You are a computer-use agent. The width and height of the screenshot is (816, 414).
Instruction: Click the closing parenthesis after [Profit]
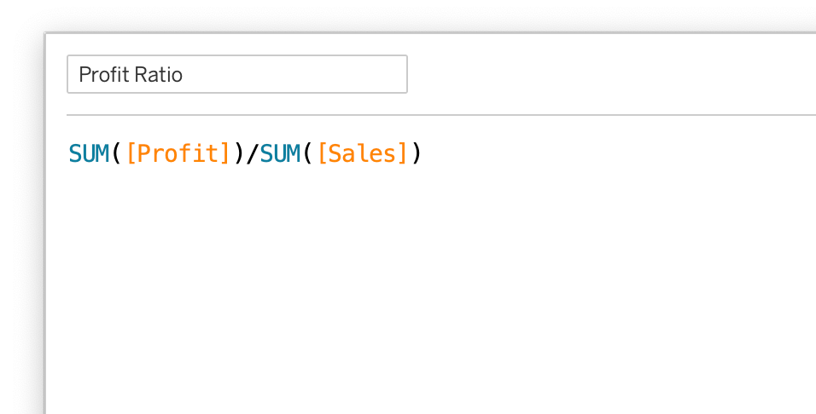click(x=238, y=154)
